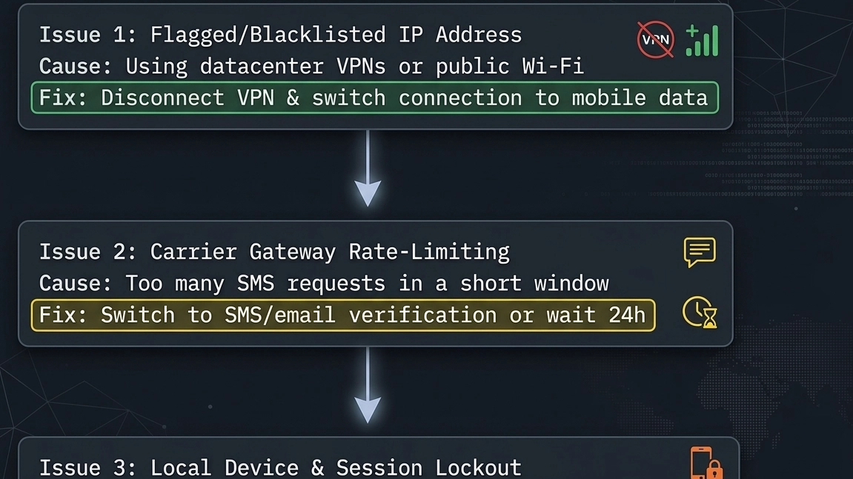
Task: Click the green mobile signal bars icon
Action: click(702, 40)
